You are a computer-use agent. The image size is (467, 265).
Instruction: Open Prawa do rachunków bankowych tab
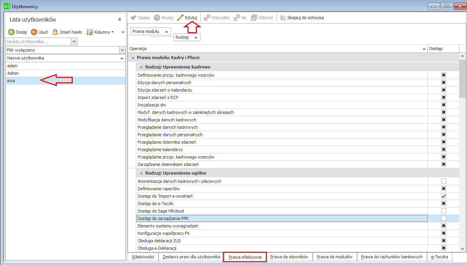(x=392, y=257)
